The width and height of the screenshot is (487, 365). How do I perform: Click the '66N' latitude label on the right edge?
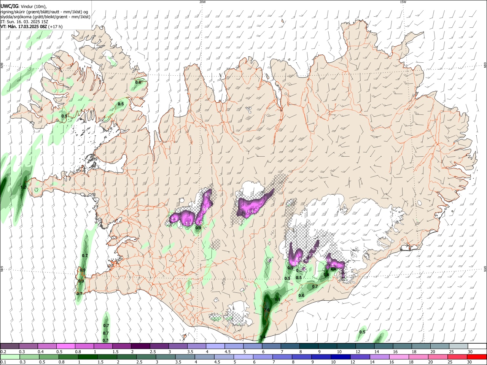(485, 65)
